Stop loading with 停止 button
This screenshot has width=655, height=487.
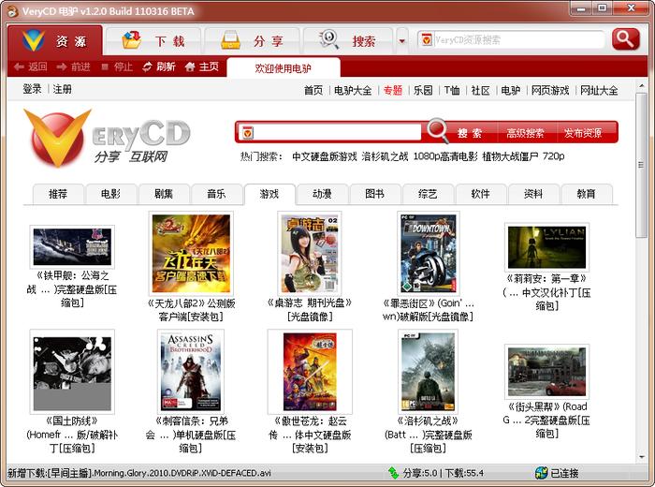point(117,66)
